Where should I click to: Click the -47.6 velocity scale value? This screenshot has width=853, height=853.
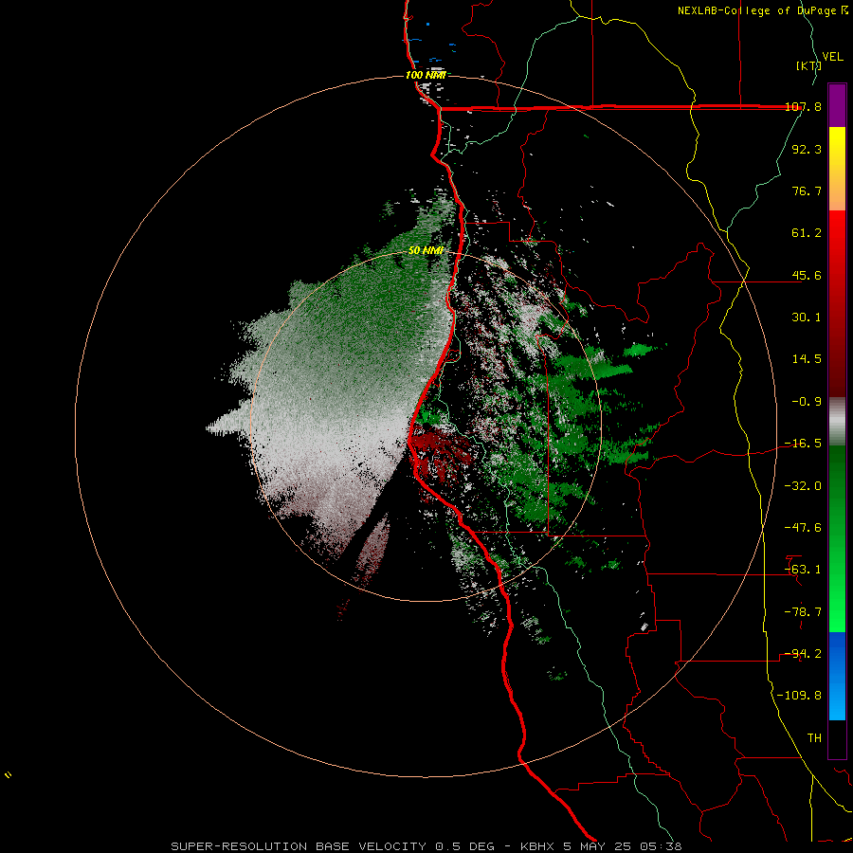803,528
